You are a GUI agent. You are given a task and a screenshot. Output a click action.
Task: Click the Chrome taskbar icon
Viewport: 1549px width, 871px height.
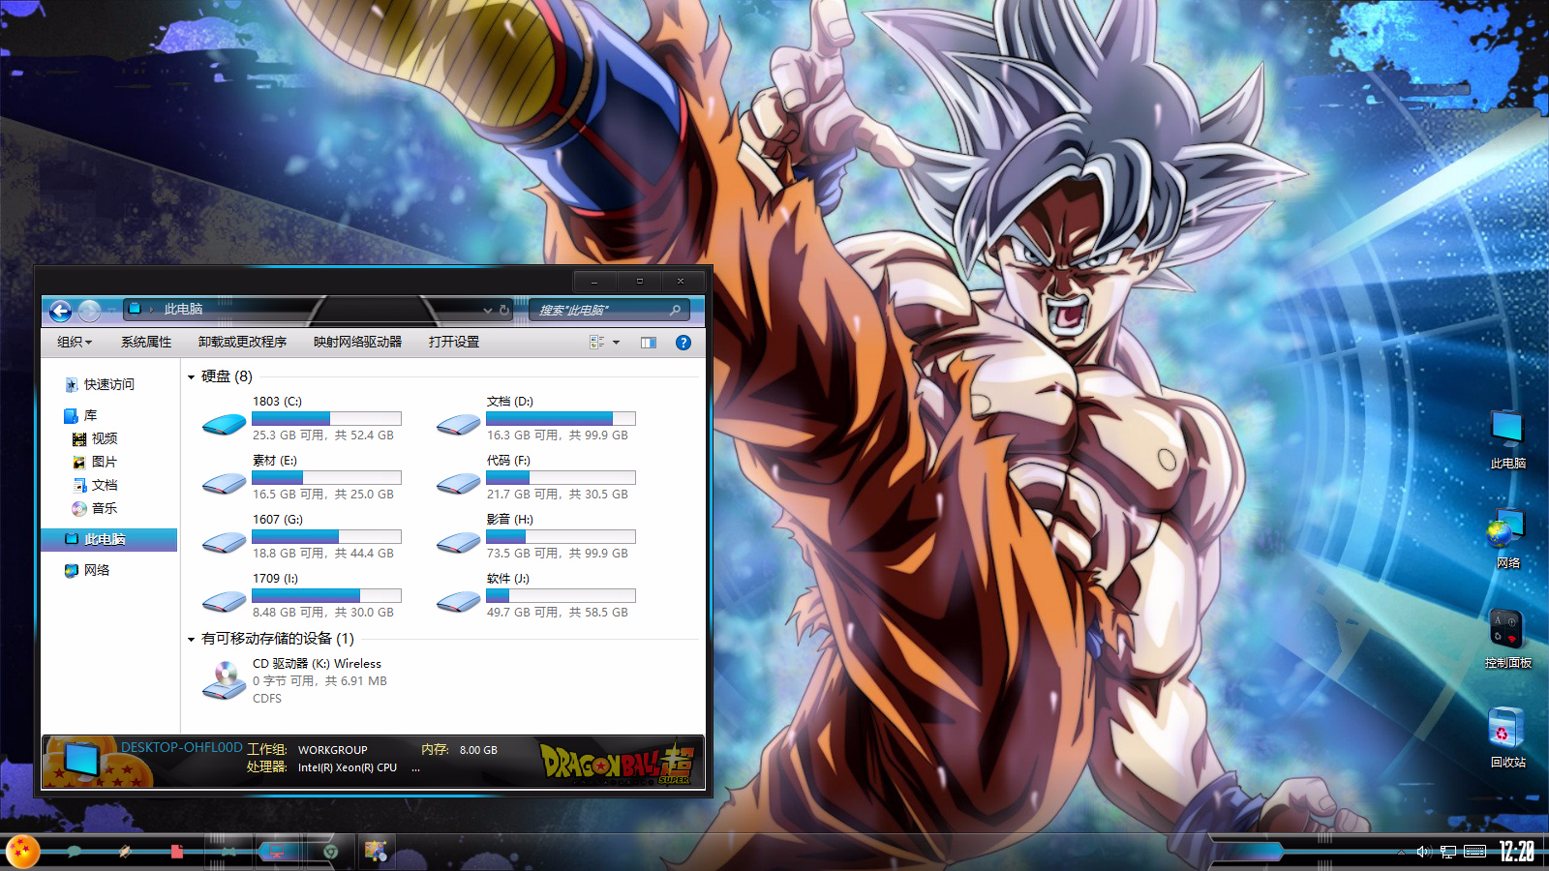click(330, 852)
